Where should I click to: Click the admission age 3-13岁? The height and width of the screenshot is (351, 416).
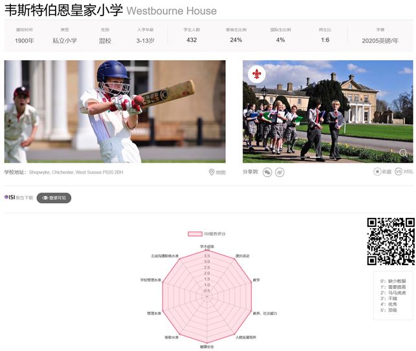pyautogui.click(x=145, y=41)
